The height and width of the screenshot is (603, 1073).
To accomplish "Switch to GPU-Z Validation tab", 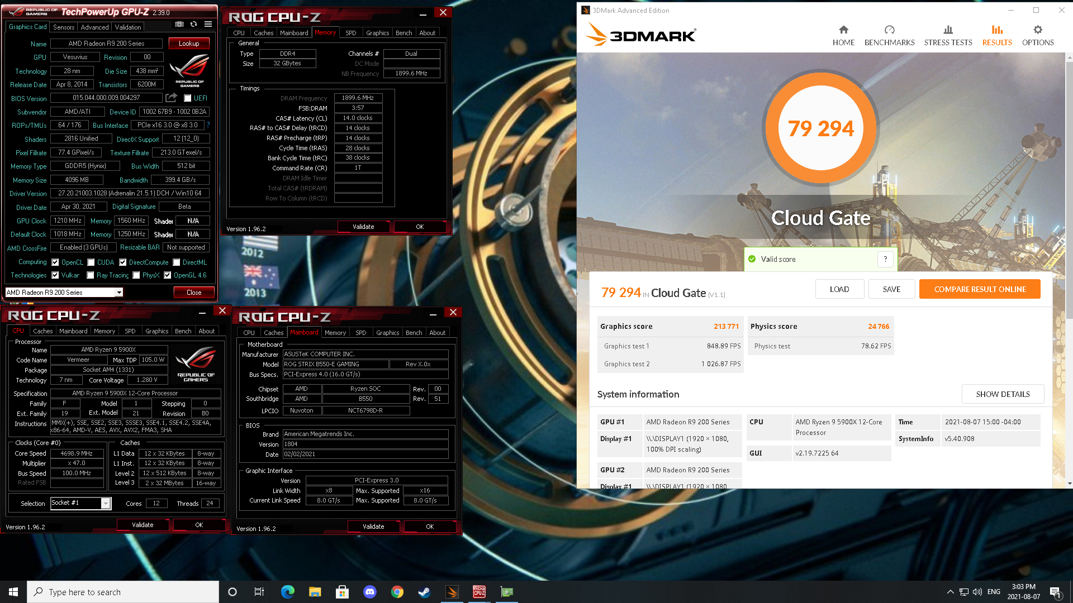I will [128, 27].
